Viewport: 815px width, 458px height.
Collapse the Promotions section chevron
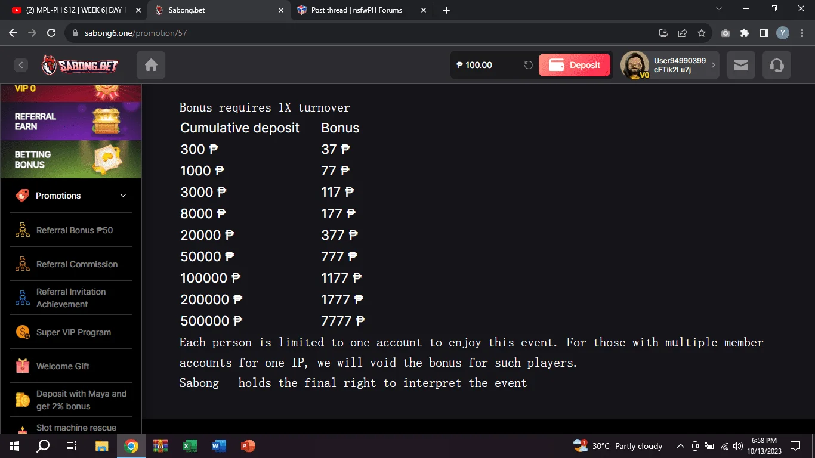point(124,196)
